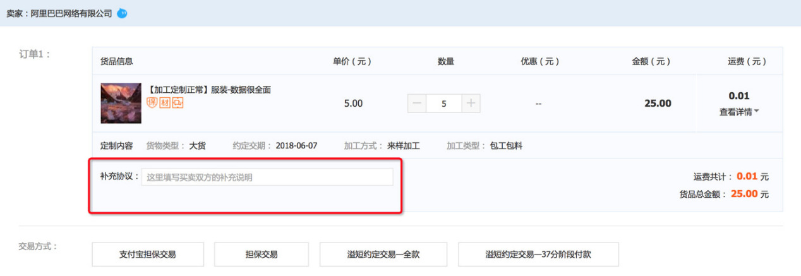
Task: Click the 优惠（元） column header
Action: [x=540, y=62]
